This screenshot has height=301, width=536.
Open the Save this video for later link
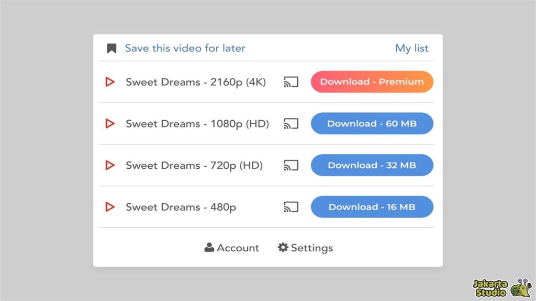[185, 49]
